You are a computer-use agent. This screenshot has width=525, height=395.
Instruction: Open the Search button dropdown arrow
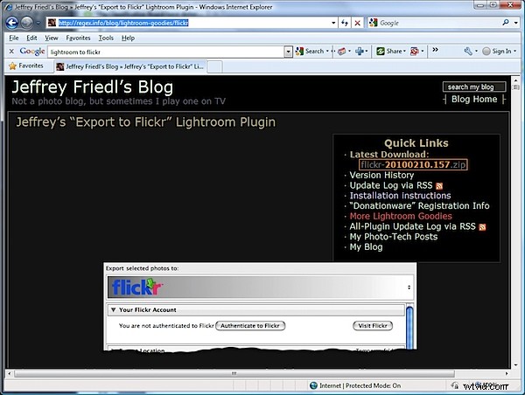click(327, 52)
